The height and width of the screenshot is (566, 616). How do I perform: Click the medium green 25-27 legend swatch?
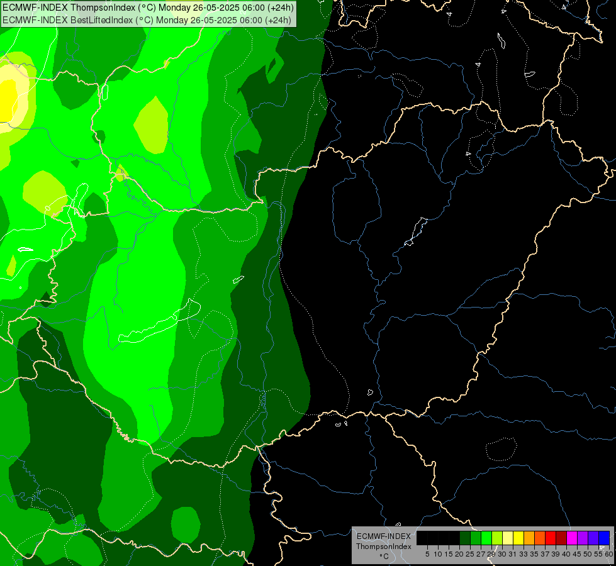click(x=476, y=538)
